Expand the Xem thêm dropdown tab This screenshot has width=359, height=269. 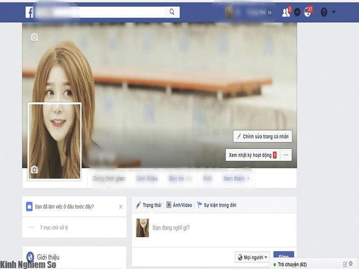[x=236, y=178]
